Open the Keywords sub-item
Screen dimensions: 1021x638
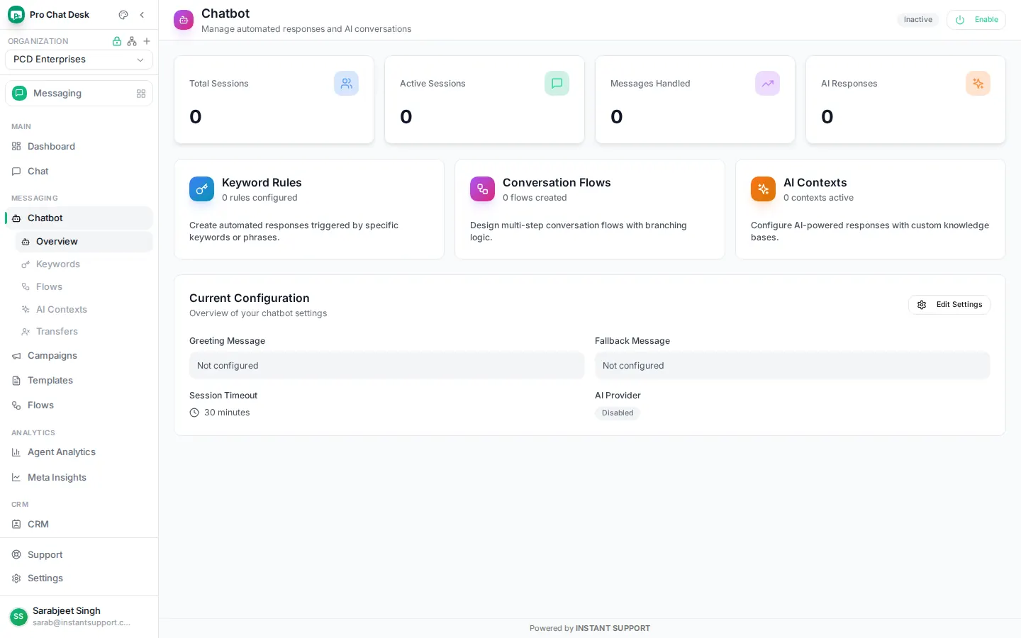[x=84, y=264]
